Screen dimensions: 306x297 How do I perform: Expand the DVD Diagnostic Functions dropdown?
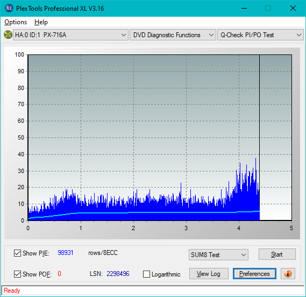tap(173, 35)
